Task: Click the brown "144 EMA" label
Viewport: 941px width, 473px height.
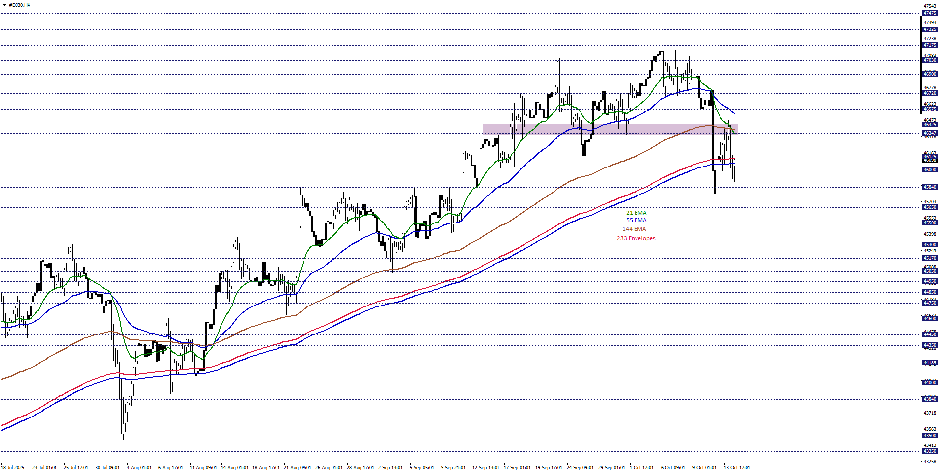Action: click(x=634, y=229)
